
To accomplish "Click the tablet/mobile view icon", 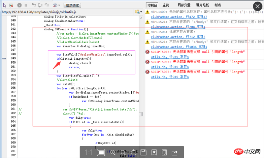I will 164,153.
